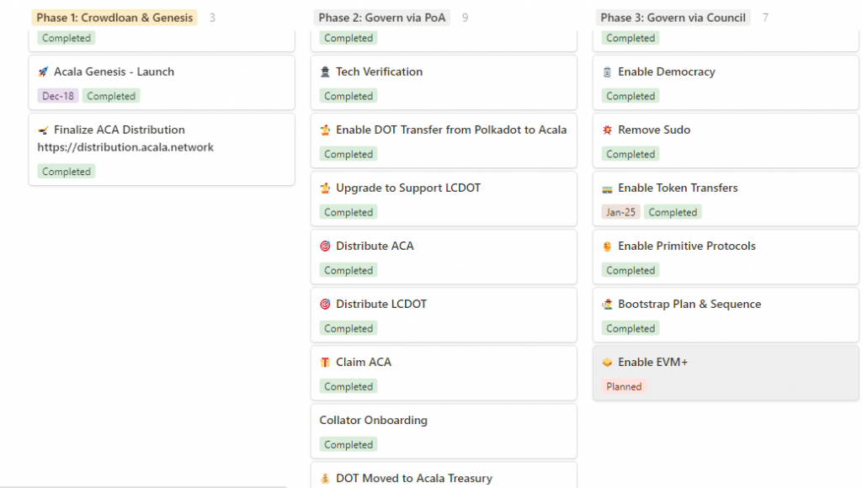The width and height of the screenshot is (862, 488).
Task: Click the target icon on Distribute ACA
Action: point(326,247)
